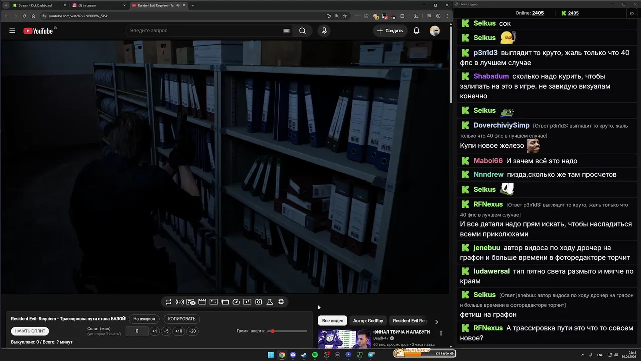This screenshot has height=361, width=641.
Task: Open the 'ФИНАЛ ТВИЧА И АЛАБУГИ' video thumbnail
Action: 345,338
